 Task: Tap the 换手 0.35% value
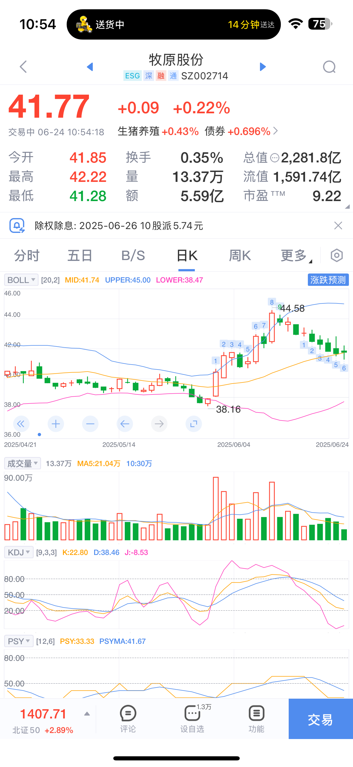pyautogui.click(x=202, y=157)
